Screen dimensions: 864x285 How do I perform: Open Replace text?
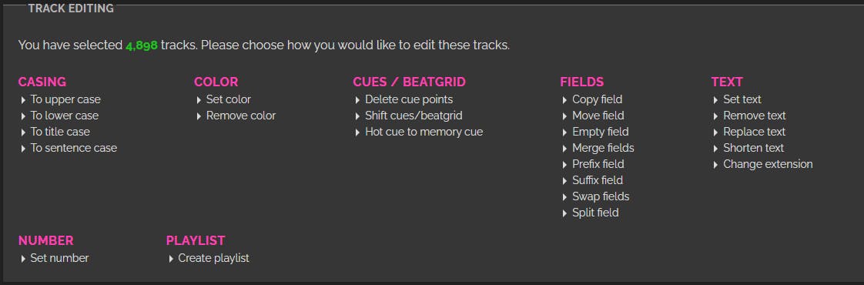click(755, 132)
